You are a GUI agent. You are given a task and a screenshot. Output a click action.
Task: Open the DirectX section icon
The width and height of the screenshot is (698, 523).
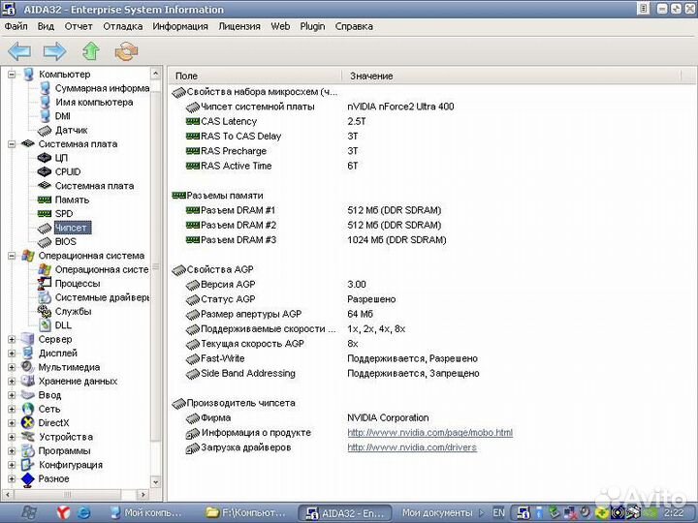[x=28, y=422]
